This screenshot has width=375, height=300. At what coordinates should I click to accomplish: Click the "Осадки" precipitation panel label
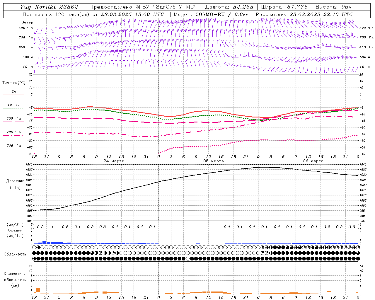[15, 230]
